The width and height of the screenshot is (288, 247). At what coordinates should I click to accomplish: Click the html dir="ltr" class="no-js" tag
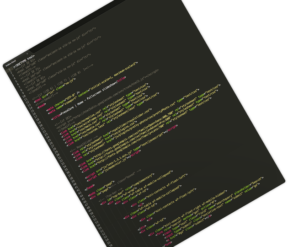coord(55,90)
